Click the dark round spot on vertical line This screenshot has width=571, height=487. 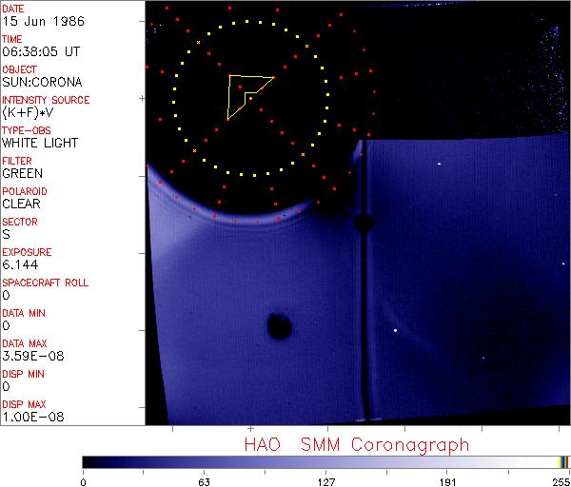pos(362,224)
